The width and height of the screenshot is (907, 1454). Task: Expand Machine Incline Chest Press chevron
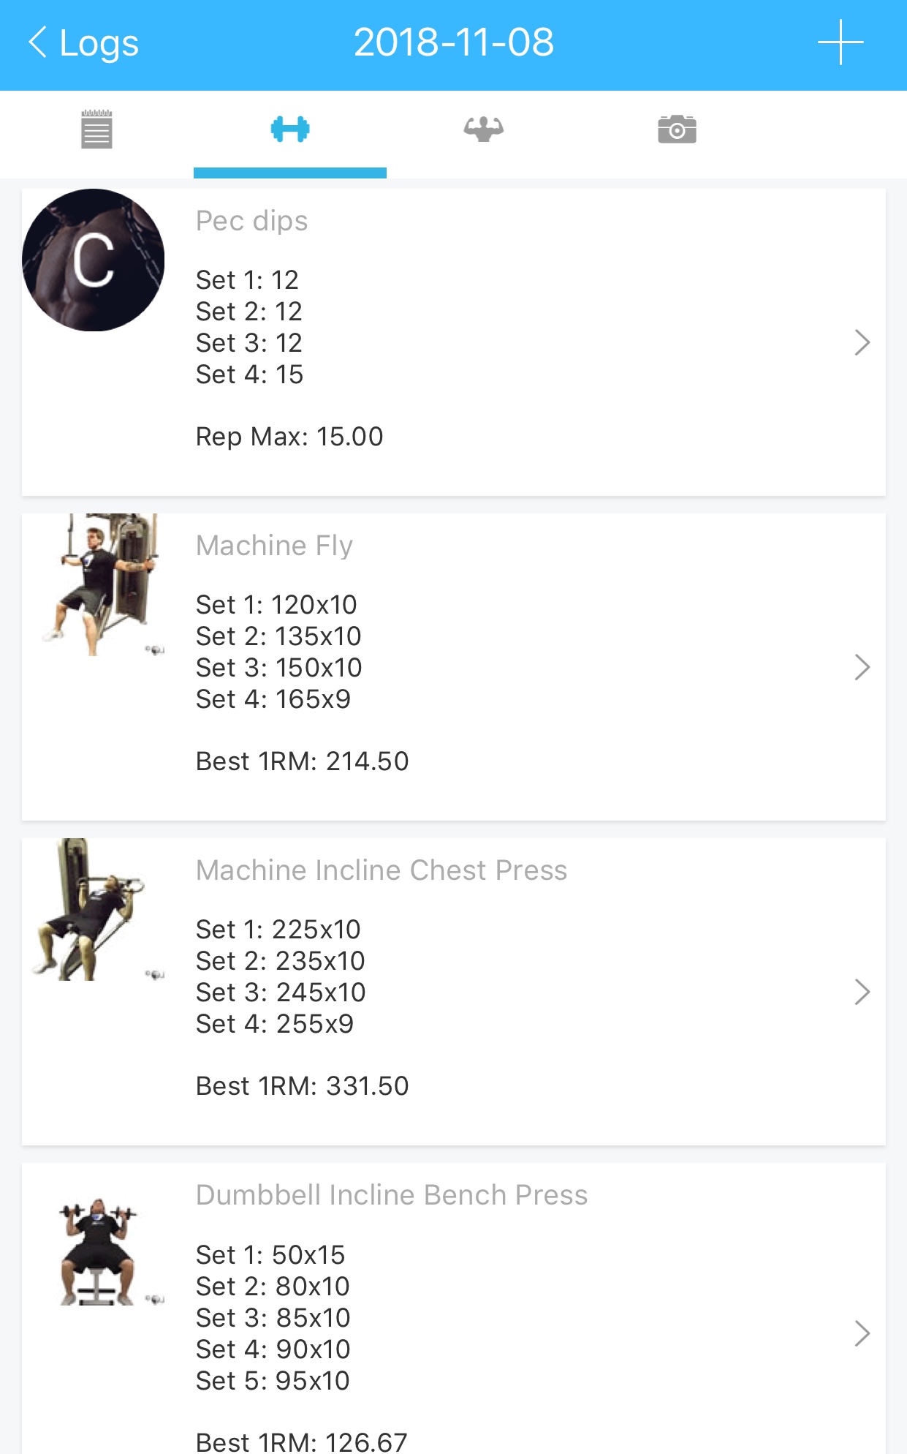[x=862, y=992]
